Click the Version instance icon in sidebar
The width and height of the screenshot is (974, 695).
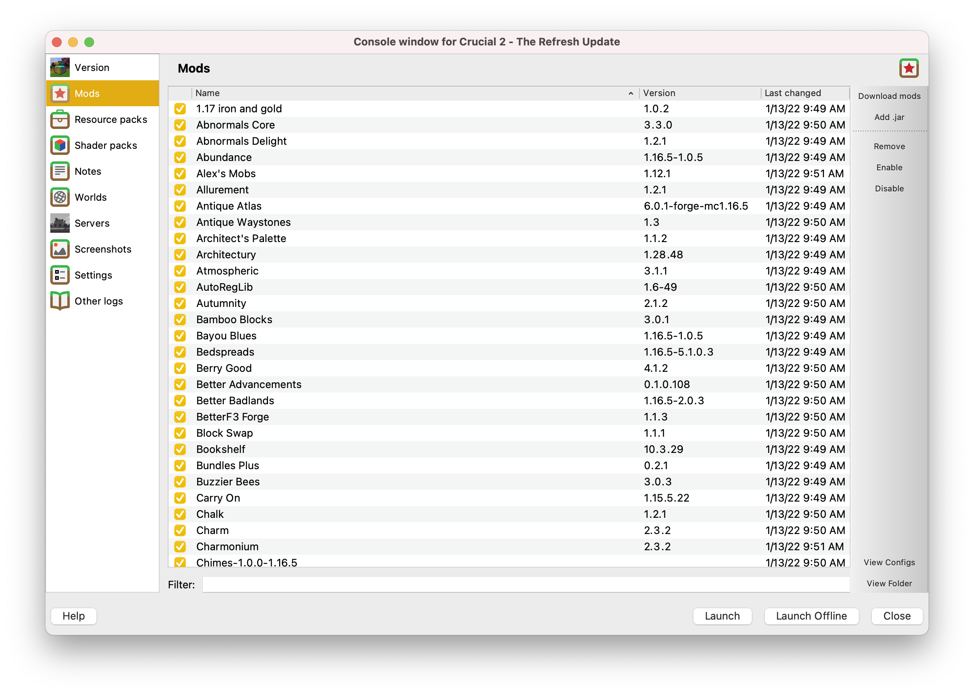60,68
